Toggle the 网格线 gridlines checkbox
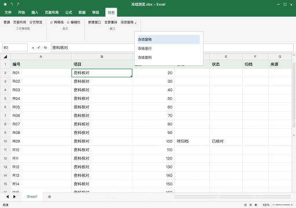The image size is (296, 208). (x=51, y=23)
